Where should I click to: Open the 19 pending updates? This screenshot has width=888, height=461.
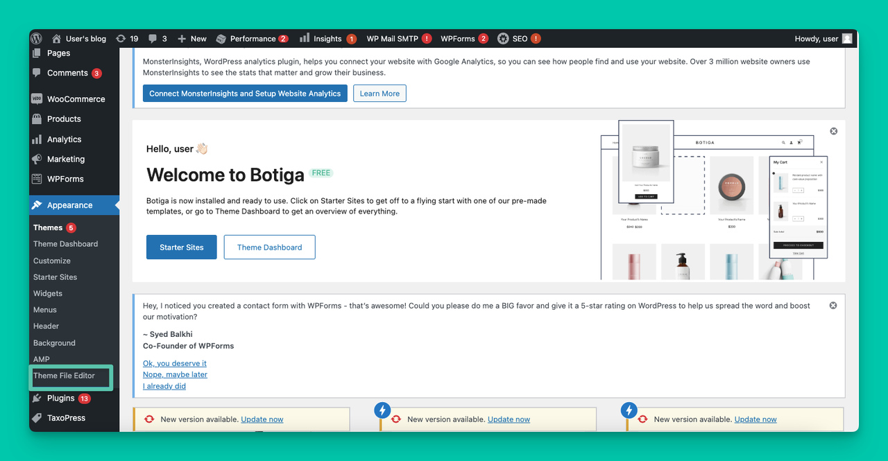tap(127, 39)
